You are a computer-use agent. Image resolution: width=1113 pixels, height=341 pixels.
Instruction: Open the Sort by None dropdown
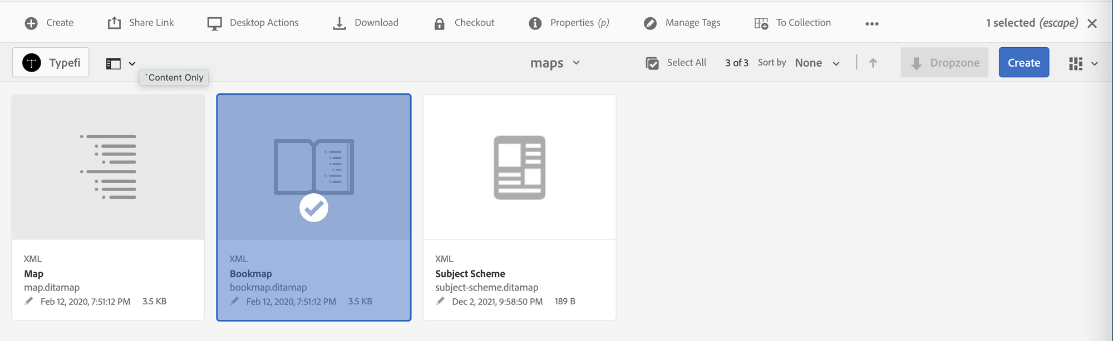coord(817,63)
